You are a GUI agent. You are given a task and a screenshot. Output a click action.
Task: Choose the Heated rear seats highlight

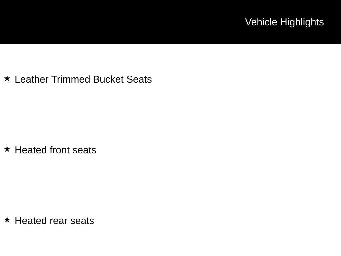tap(54, 221)
